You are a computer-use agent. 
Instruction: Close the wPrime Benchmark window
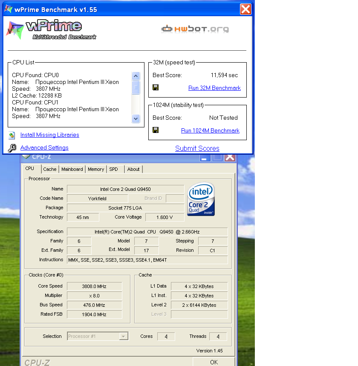click(x=245, y=9)
